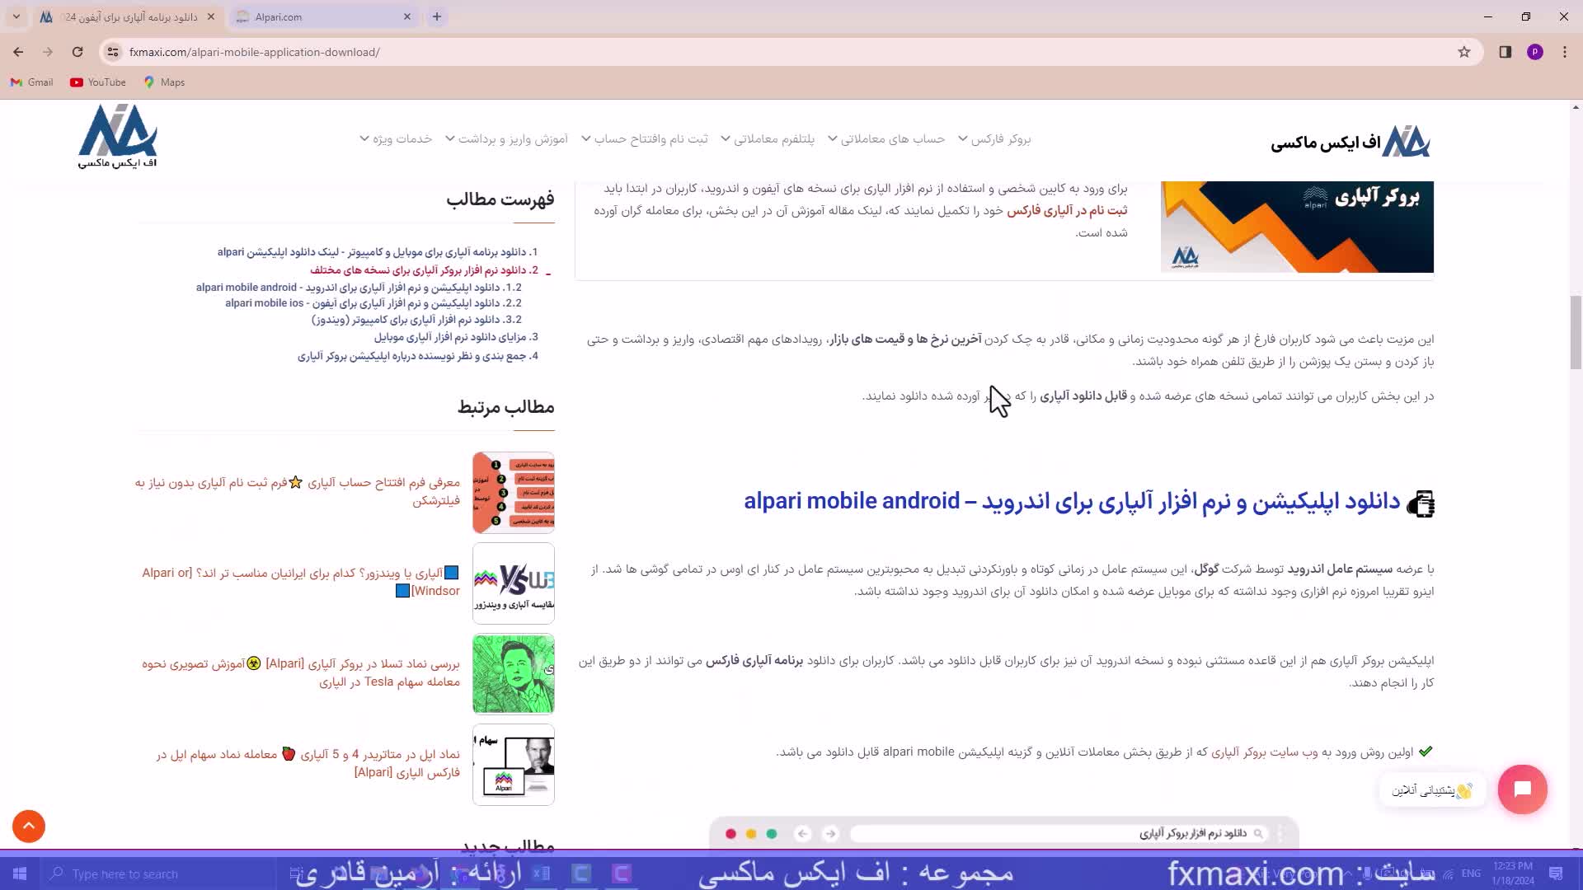
Task: Open the Chrome three-dot menu
Action: (1565, 52)
